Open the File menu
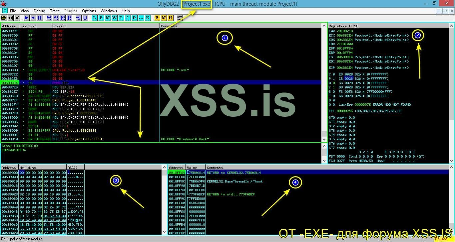Screen dimensions: 455x242 click(13, 11)
